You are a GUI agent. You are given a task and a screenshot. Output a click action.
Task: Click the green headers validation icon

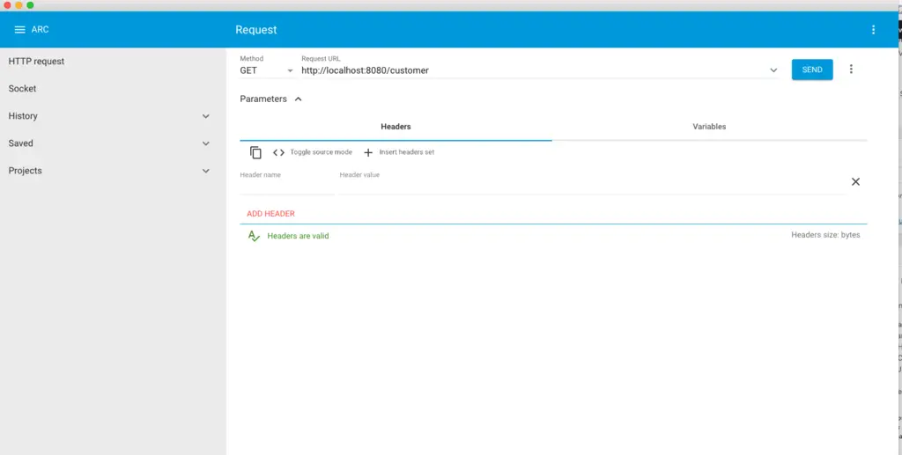(x=254, y=236)
